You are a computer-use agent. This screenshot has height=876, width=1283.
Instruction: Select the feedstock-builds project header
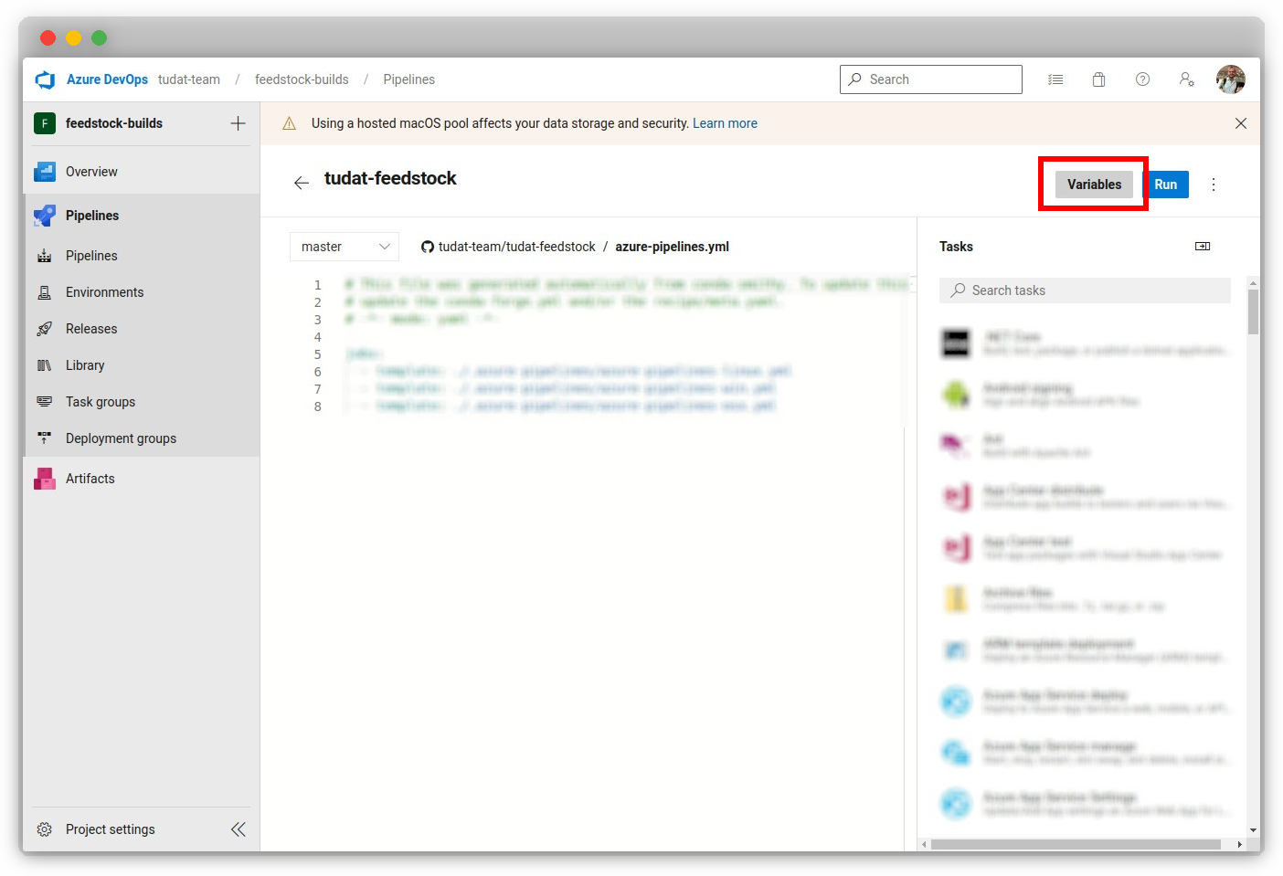click(114, 123)
